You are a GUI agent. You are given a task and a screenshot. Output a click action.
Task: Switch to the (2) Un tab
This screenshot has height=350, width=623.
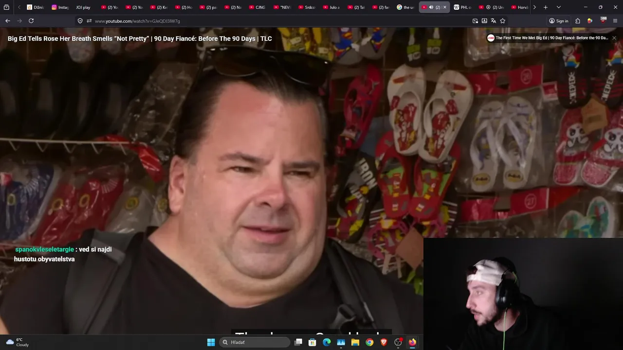491,7
